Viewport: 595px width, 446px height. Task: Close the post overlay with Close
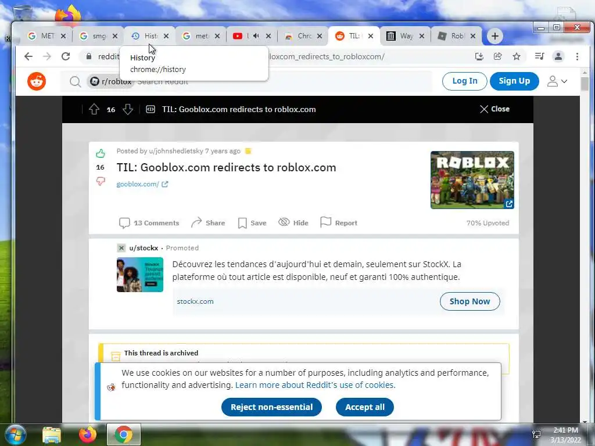click(x=494, y=109)
